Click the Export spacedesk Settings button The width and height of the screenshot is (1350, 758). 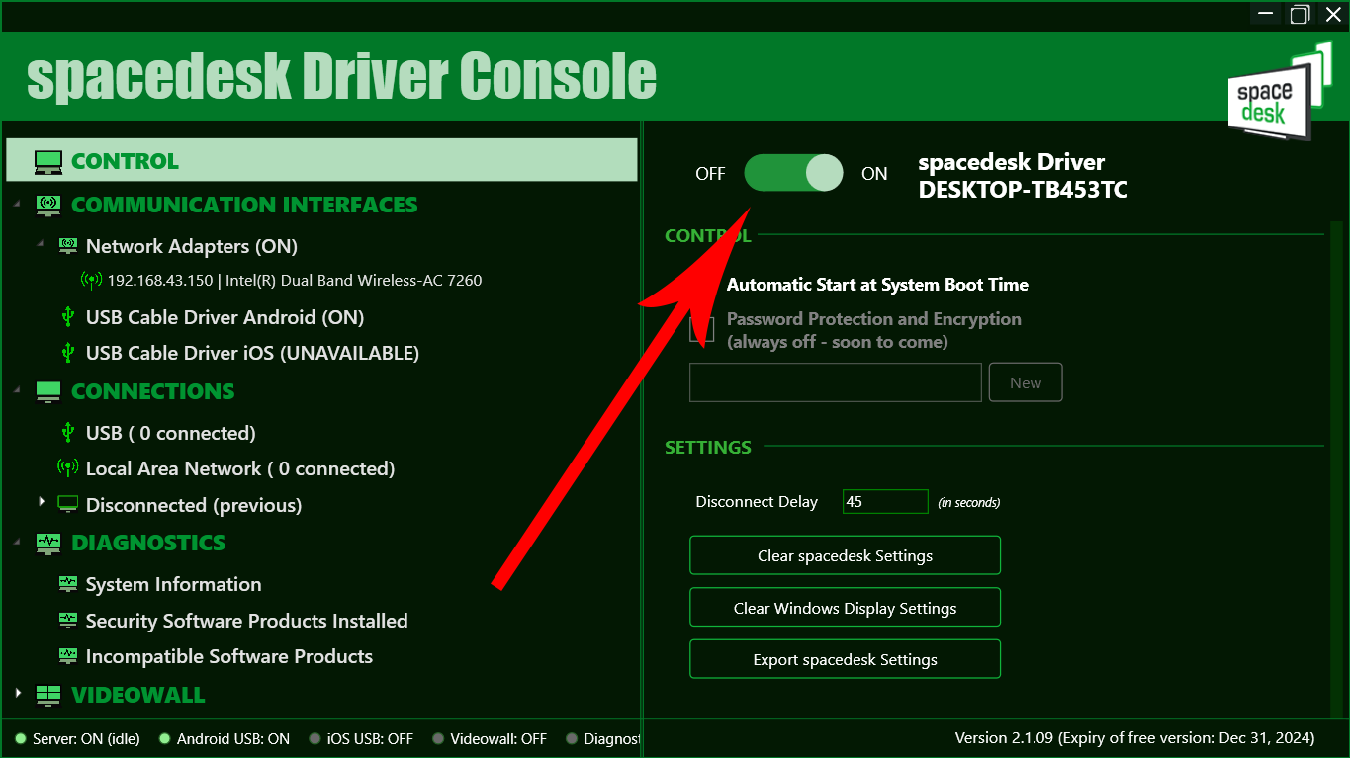(x=844, y=658)
